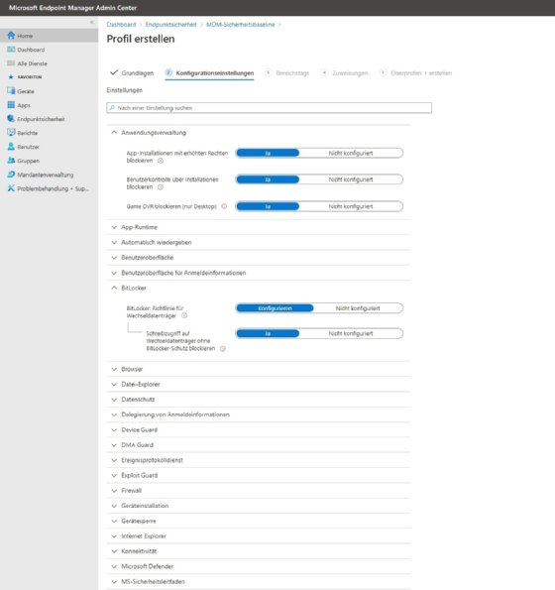
Task: Set Benutzerkontrolle über Installationen to Ja
Action: [x=268, y=179]
